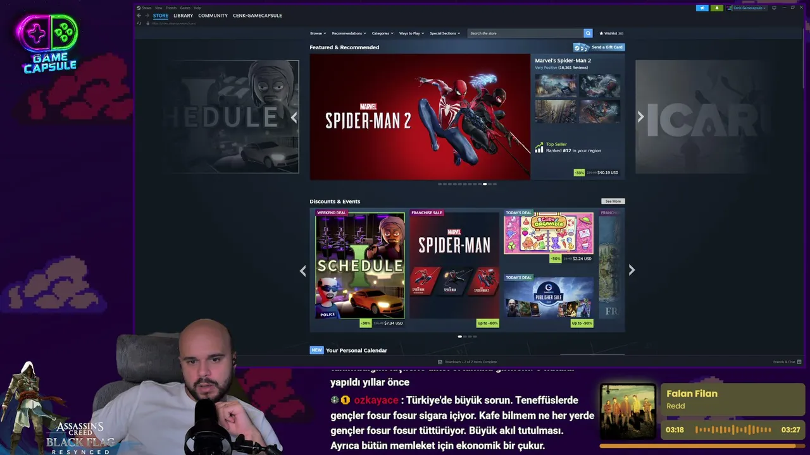Toggle Big Picture mode monitor icon
810x455 pixels.
(x=774, y=8)
